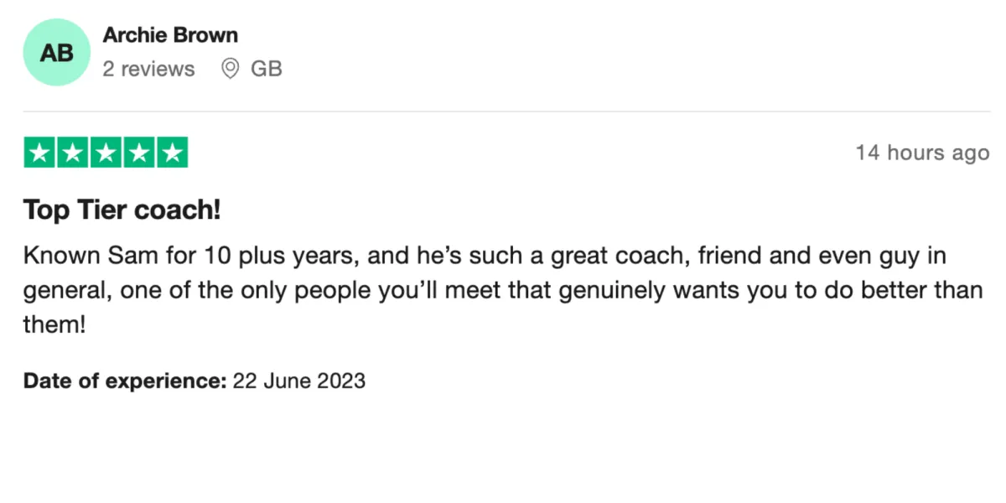This screenshot has width=1006, height=503.
Task: Click the location pin icon
Action: (230, 69)
